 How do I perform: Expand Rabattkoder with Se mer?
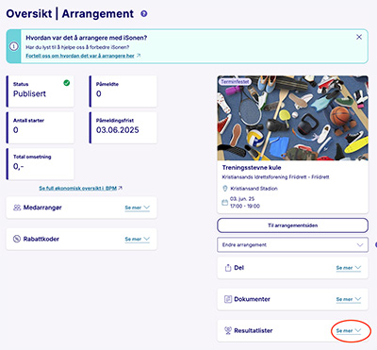pyautogui.click(x=138, y=240)
